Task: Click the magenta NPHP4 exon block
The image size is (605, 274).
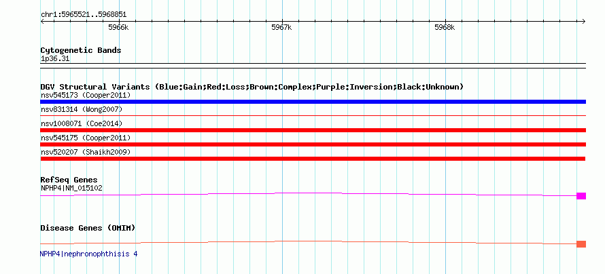Action: click(581, 196)
